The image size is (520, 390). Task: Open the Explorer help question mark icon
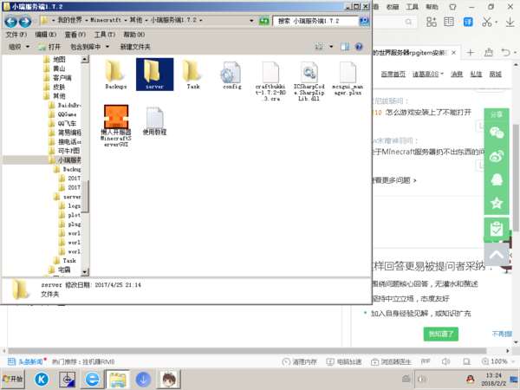pyautogui.click(x=358, y=47)
